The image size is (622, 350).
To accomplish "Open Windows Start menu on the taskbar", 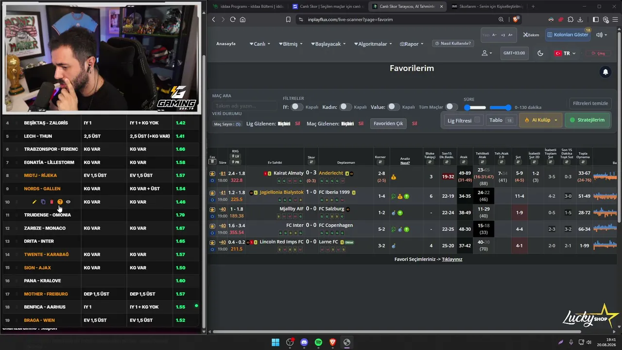I will pyautogui.click(x=276, y=342).
